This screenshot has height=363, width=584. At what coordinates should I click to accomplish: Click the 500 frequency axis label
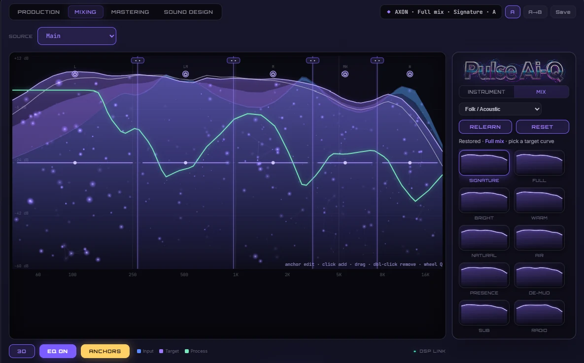pyautogui.click(x=184, y=275)
